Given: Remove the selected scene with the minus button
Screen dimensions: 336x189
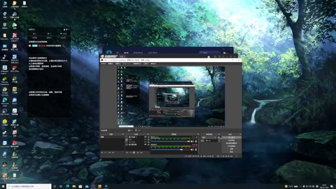Looking at the screenshot, I should coord(105,152).
